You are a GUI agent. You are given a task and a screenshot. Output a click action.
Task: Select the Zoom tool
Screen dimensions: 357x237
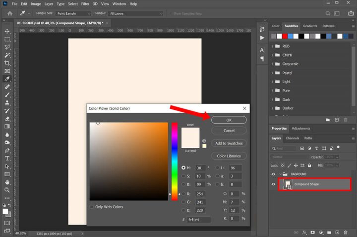coord(7,190)
